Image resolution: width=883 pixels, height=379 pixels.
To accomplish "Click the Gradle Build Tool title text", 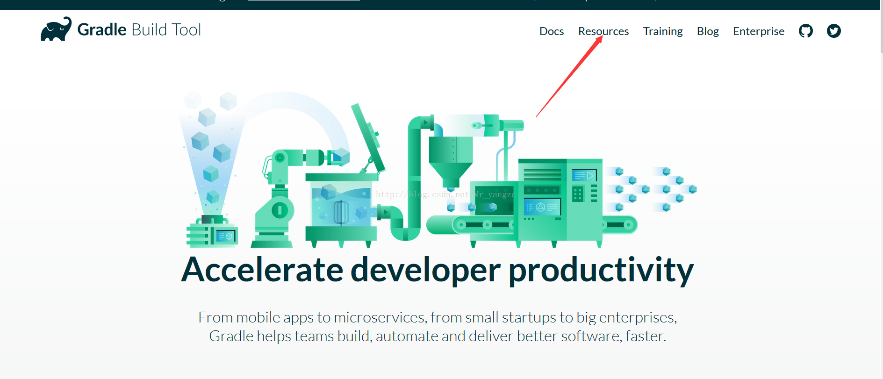I will click(x=139, y=29).
